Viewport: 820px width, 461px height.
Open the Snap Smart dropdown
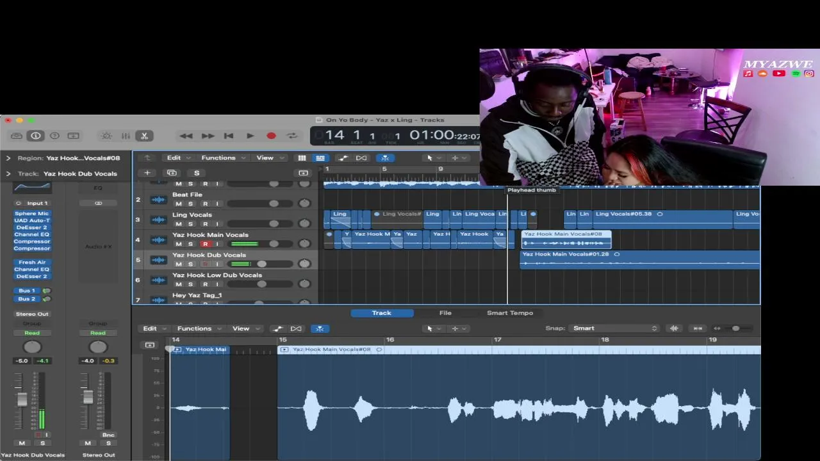(x=615, y=328)
